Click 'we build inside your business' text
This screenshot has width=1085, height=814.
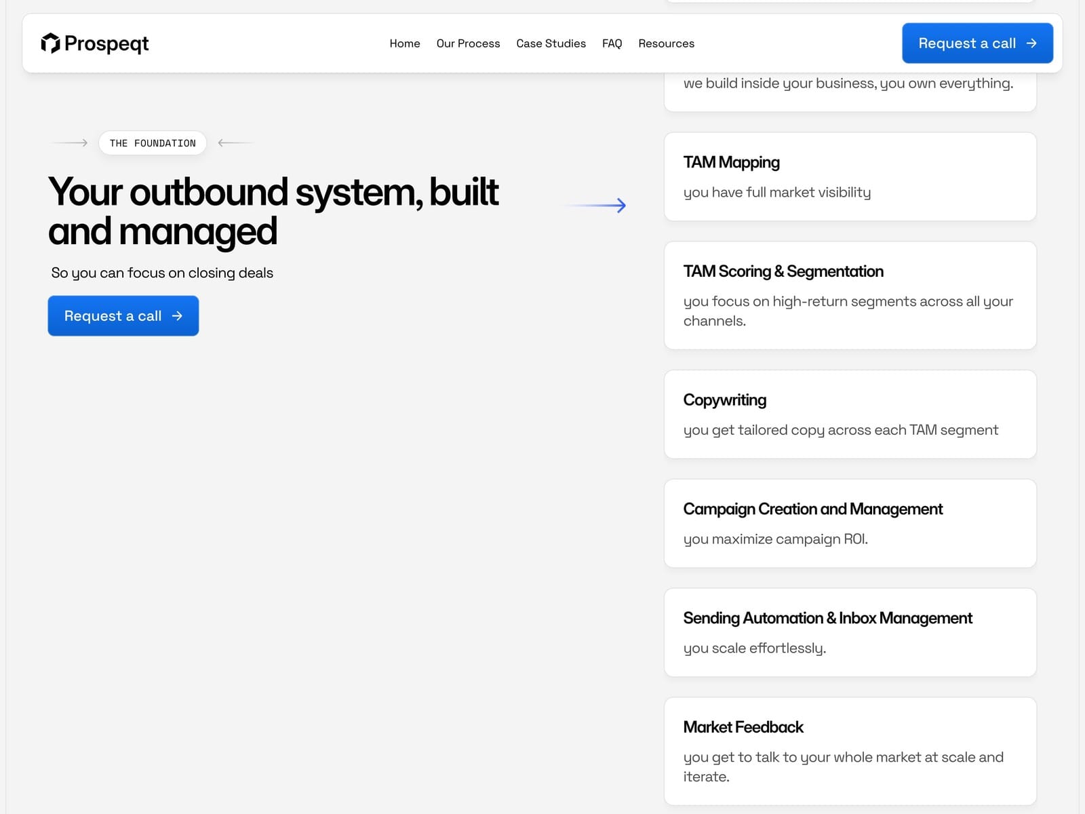[x=848, y=83]
